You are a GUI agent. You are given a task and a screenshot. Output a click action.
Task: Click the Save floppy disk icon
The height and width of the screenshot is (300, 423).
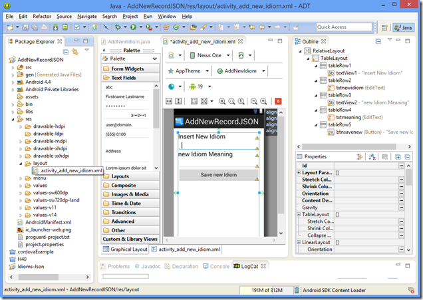click(x=25, y=27)
